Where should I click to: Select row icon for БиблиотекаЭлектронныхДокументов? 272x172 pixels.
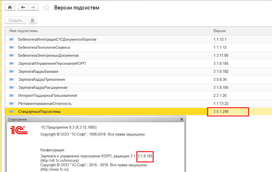[x=11, y=55]
